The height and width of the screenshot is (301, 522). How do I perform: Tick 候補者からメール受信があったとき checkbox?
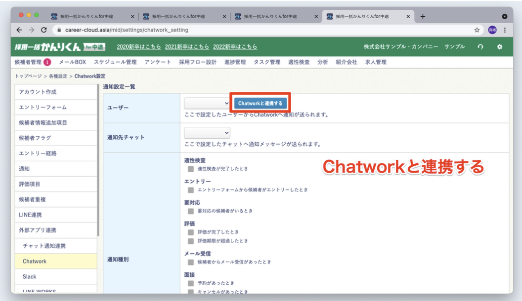191,262
